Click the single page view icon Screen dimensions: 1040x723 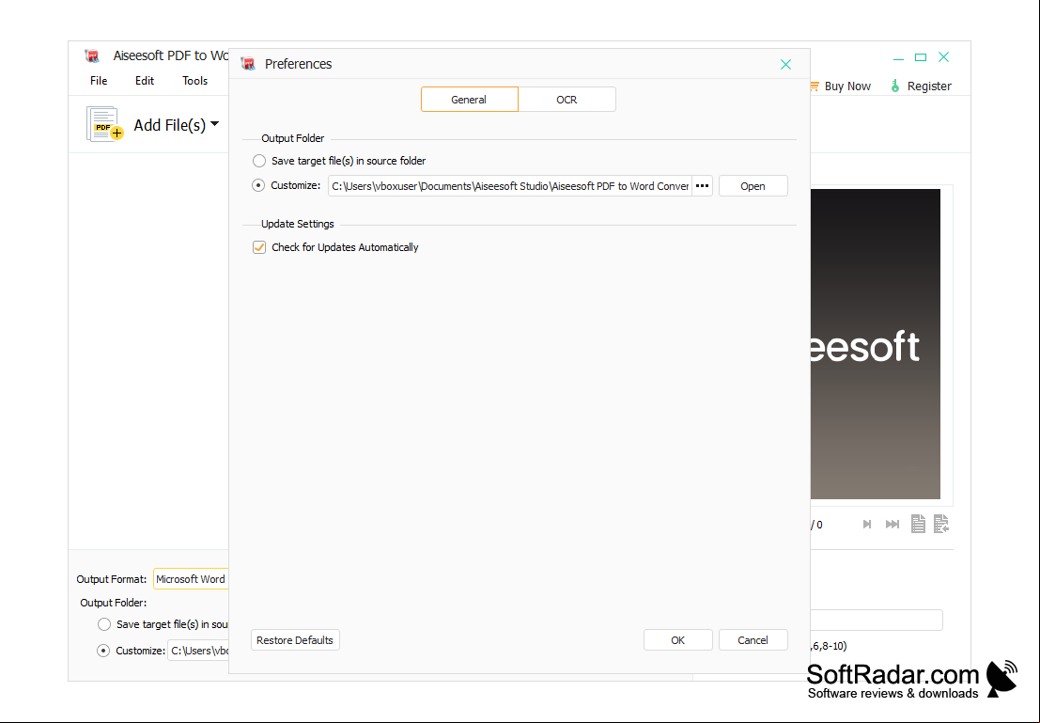pyautogui.click(x=918, y=524)
